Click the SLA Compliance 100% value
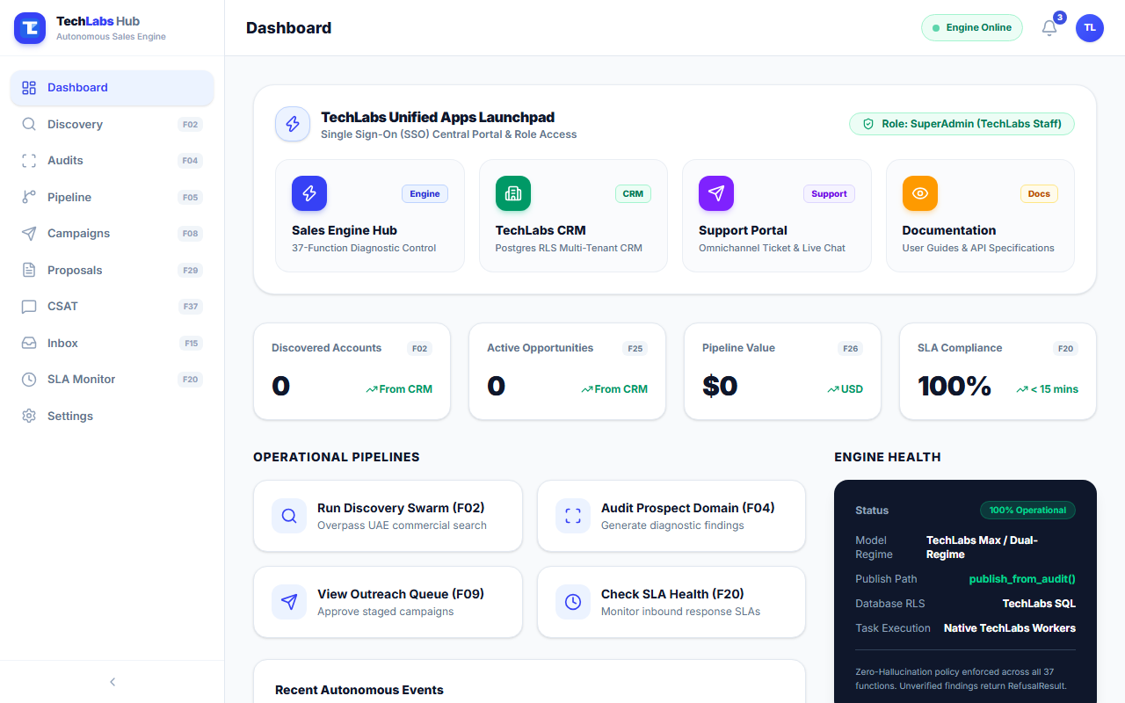 (954, 386)
